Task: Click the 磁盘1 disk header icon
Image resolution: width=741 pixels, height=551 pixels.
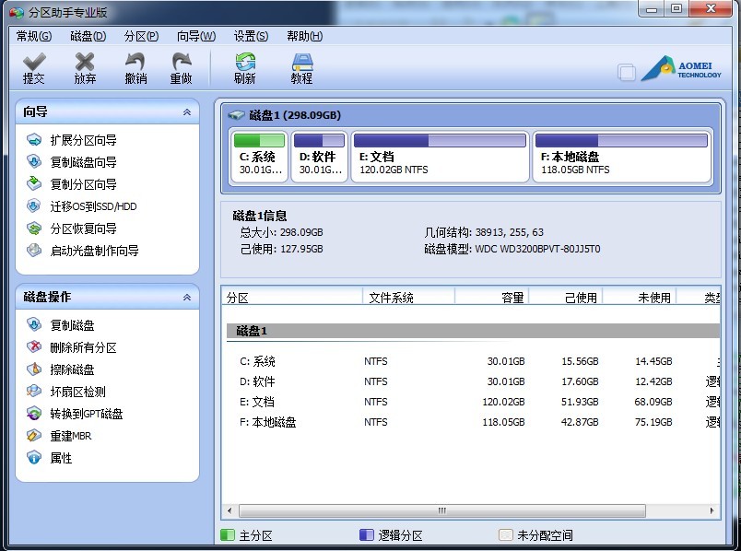Action: (x=237, y=116)
